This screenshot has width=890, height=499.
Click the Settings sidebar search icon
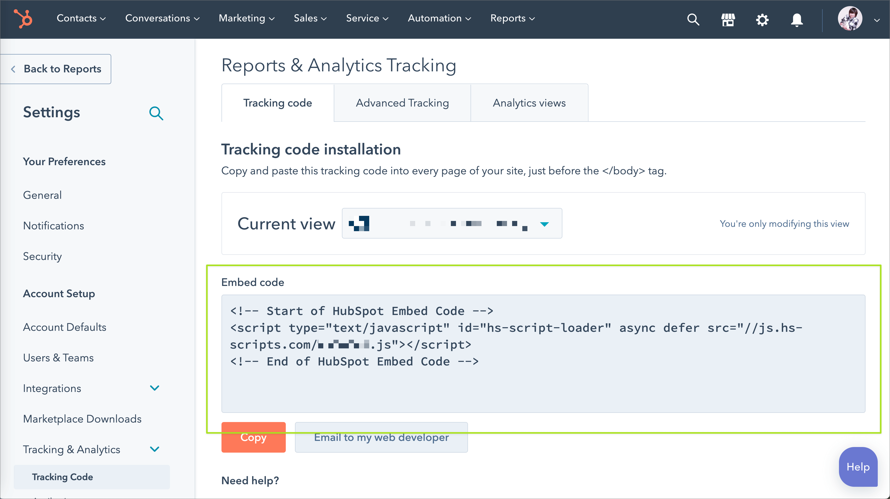tap(156, 113)
